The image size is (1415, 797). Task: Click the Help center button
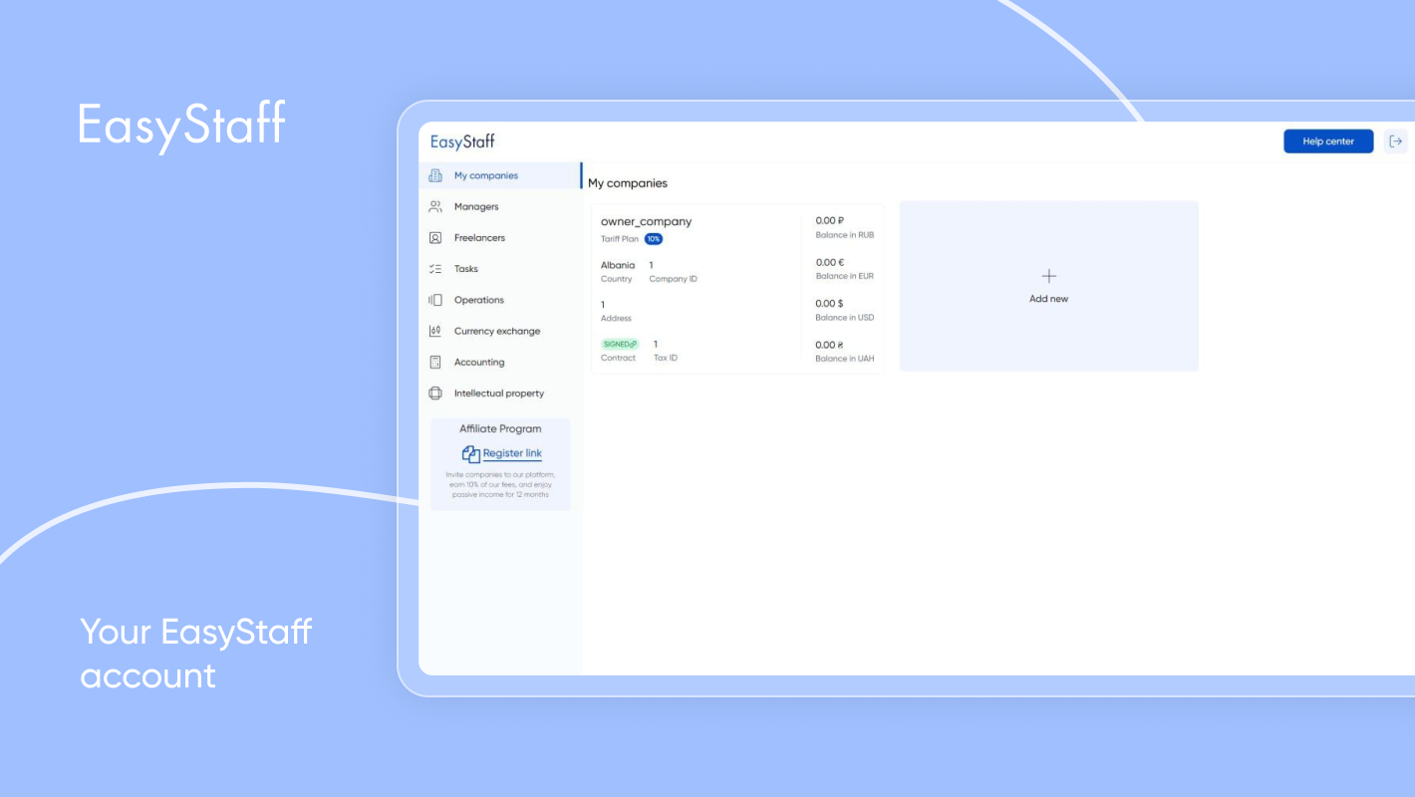click(1328, 141)
